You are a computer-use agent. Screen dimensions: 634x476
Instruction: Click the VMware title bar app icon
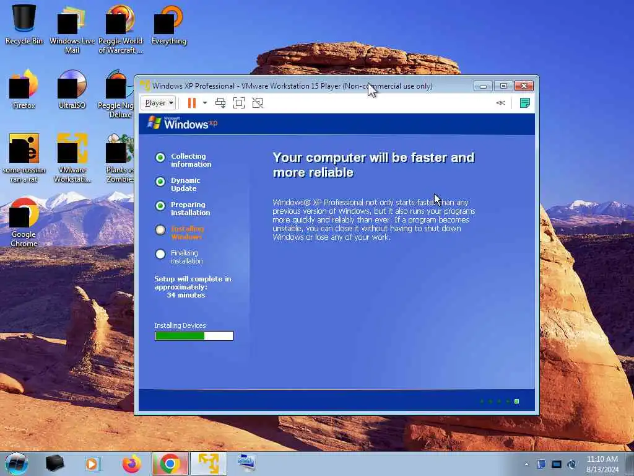[x=145, y=86]
